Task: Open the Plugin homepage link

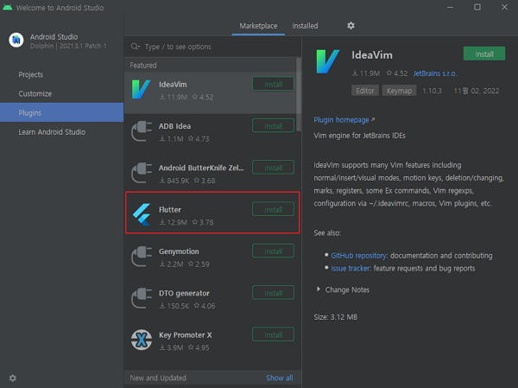Action: pos(341,120)
